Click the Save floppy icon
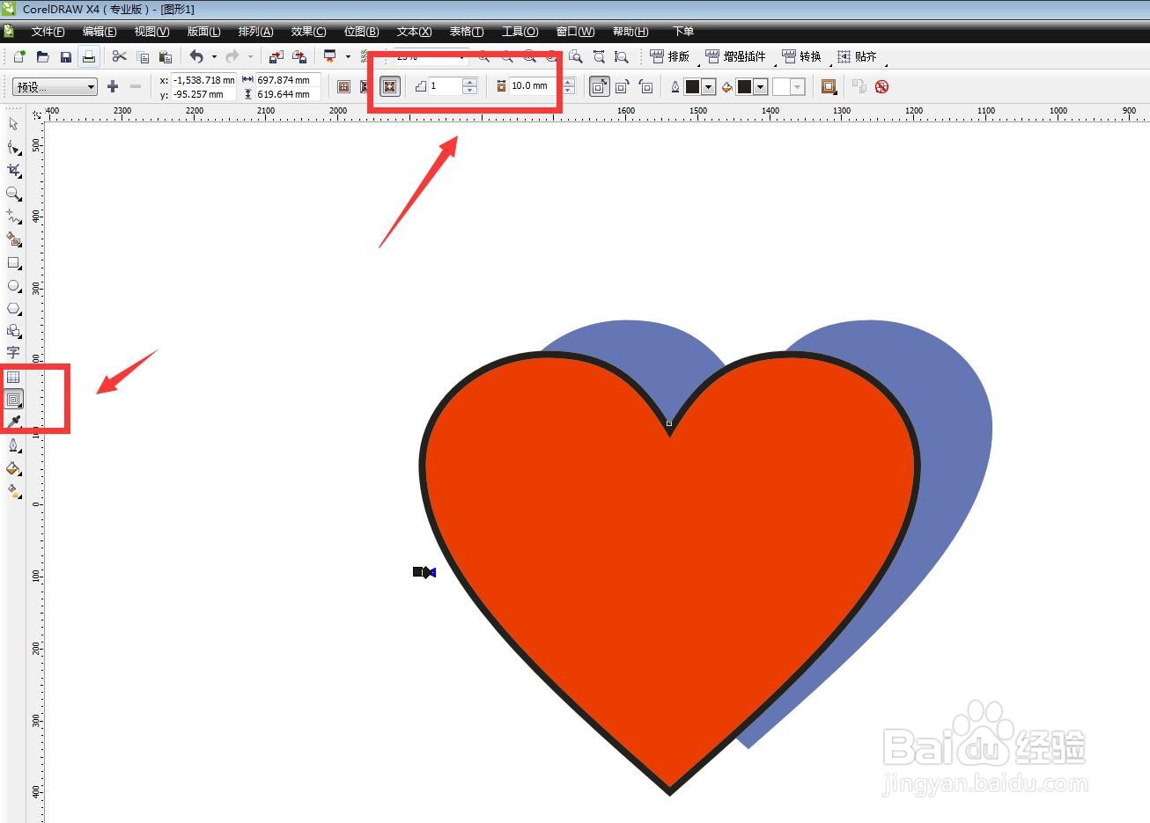The image size is (1150, 823). tap(65, 56)
